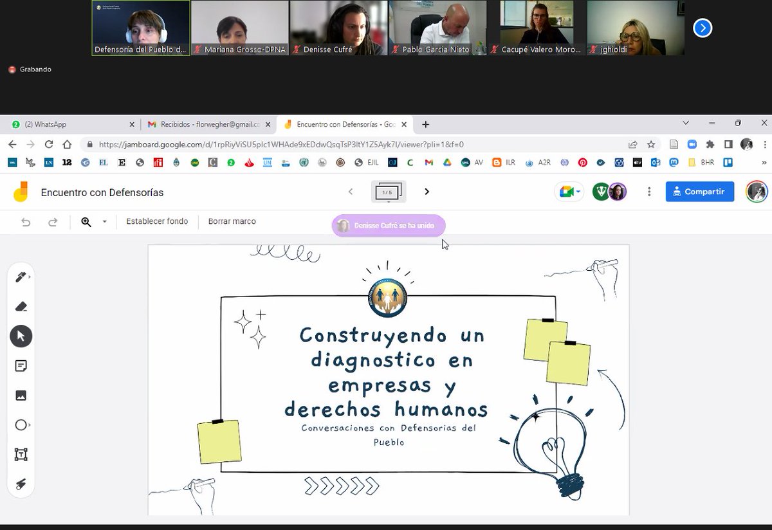Viewport: 772px width, 530px height.
Task: Reload the page
Action: [49, 145]
